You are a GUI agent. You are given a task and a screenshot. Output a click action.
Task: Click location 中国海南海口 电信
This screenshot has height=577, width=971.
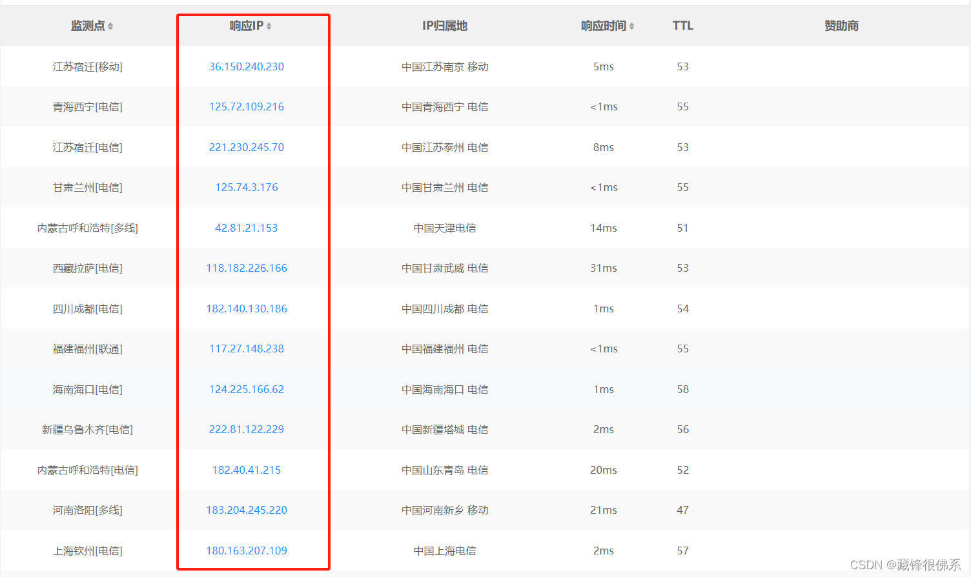(x=445, y=389)
